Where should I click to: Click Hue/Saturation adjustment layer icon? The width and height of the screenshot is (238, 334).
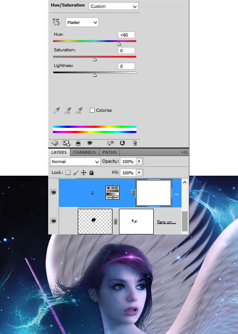coord(112,193)
